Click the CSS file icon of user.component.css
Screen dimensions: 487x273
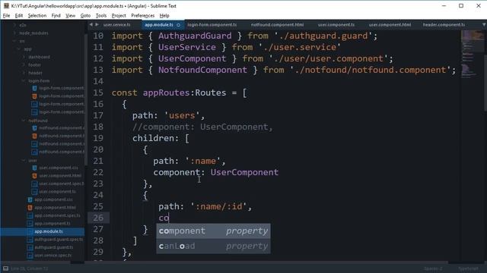34,168
